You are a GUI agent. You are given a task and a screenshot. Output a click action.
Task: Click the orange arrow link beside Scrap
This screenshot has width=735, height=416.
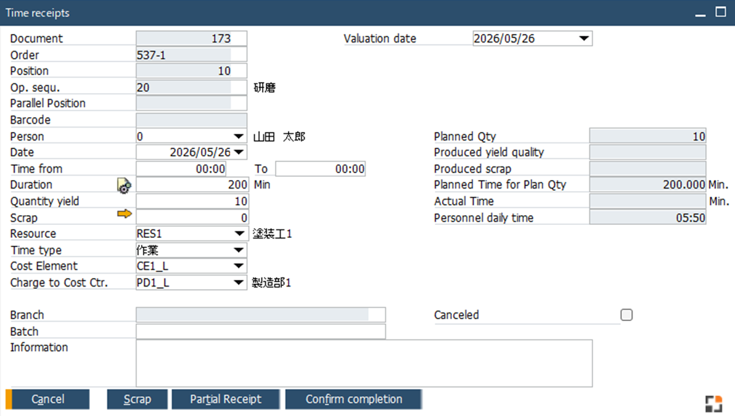click(124, 214)
